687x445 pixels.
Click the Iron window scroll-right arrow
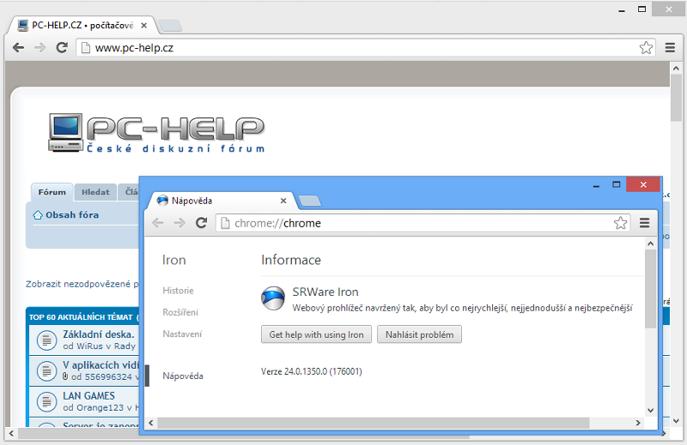click(x=638, y=423)
